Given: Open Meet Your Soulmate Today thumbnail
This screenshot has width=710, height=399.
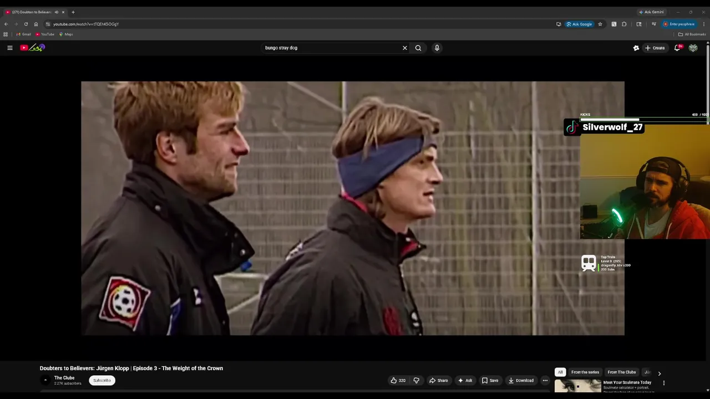Looking at the screenshot, I should (x=577, y=386).
